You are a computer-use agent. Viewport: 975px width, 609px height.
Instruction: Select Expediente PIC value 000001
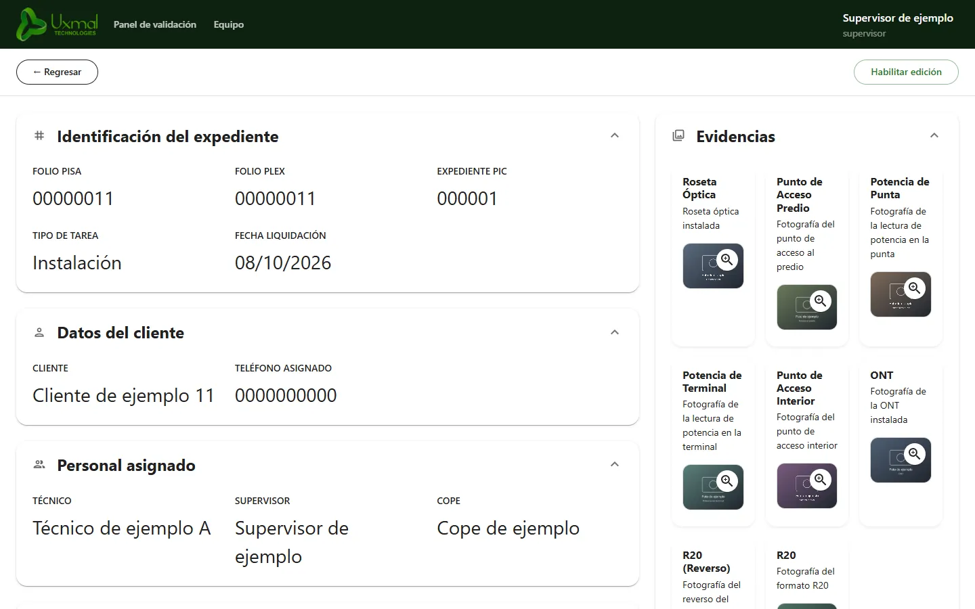click(x=467, y=198)
